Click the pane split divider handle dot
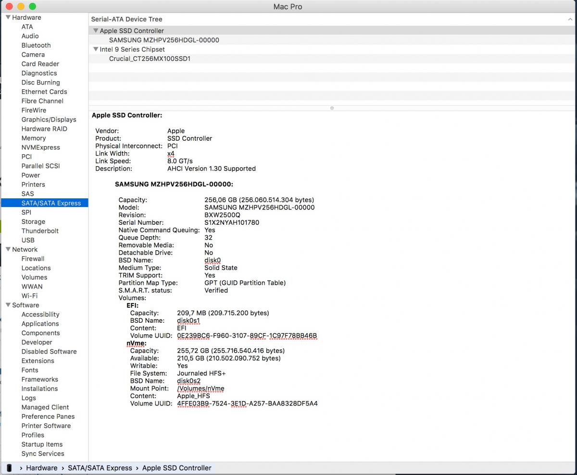 [332, 108]
